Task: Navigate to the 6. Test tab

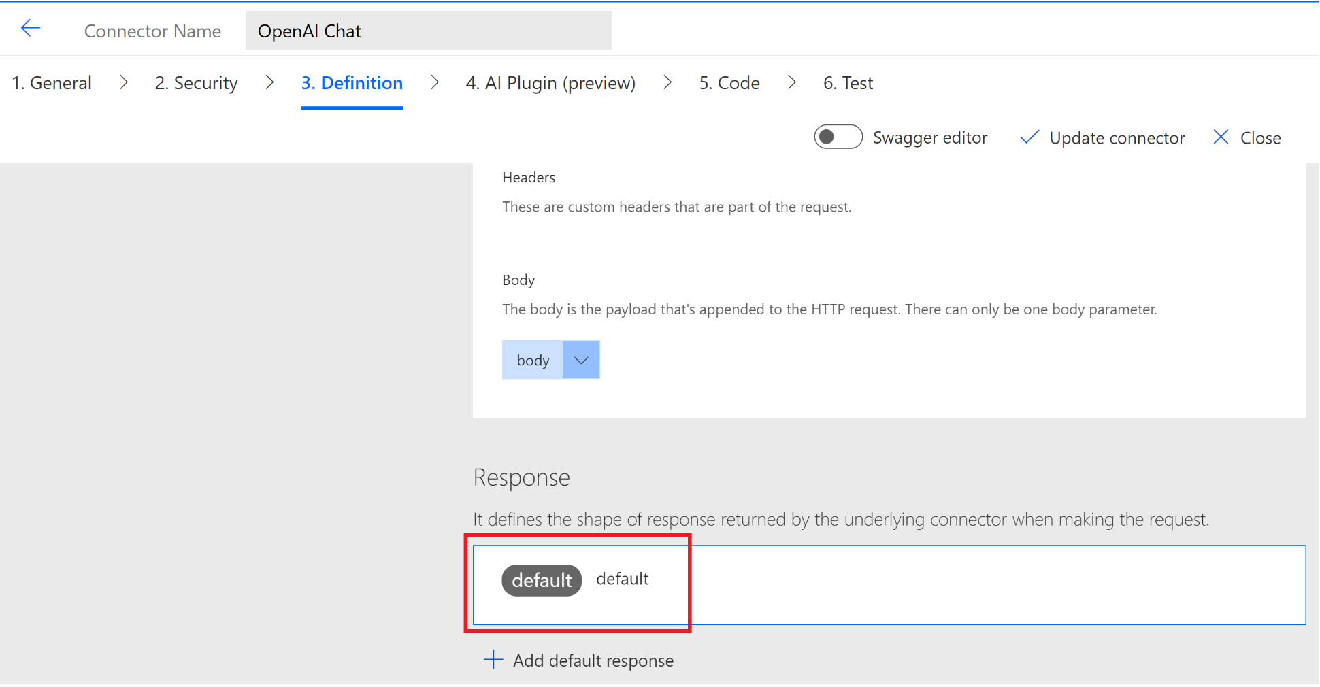Action: 848,83
